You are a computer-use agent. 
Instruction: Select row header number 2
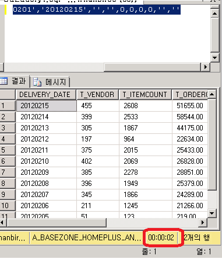(x=8, y=117)
